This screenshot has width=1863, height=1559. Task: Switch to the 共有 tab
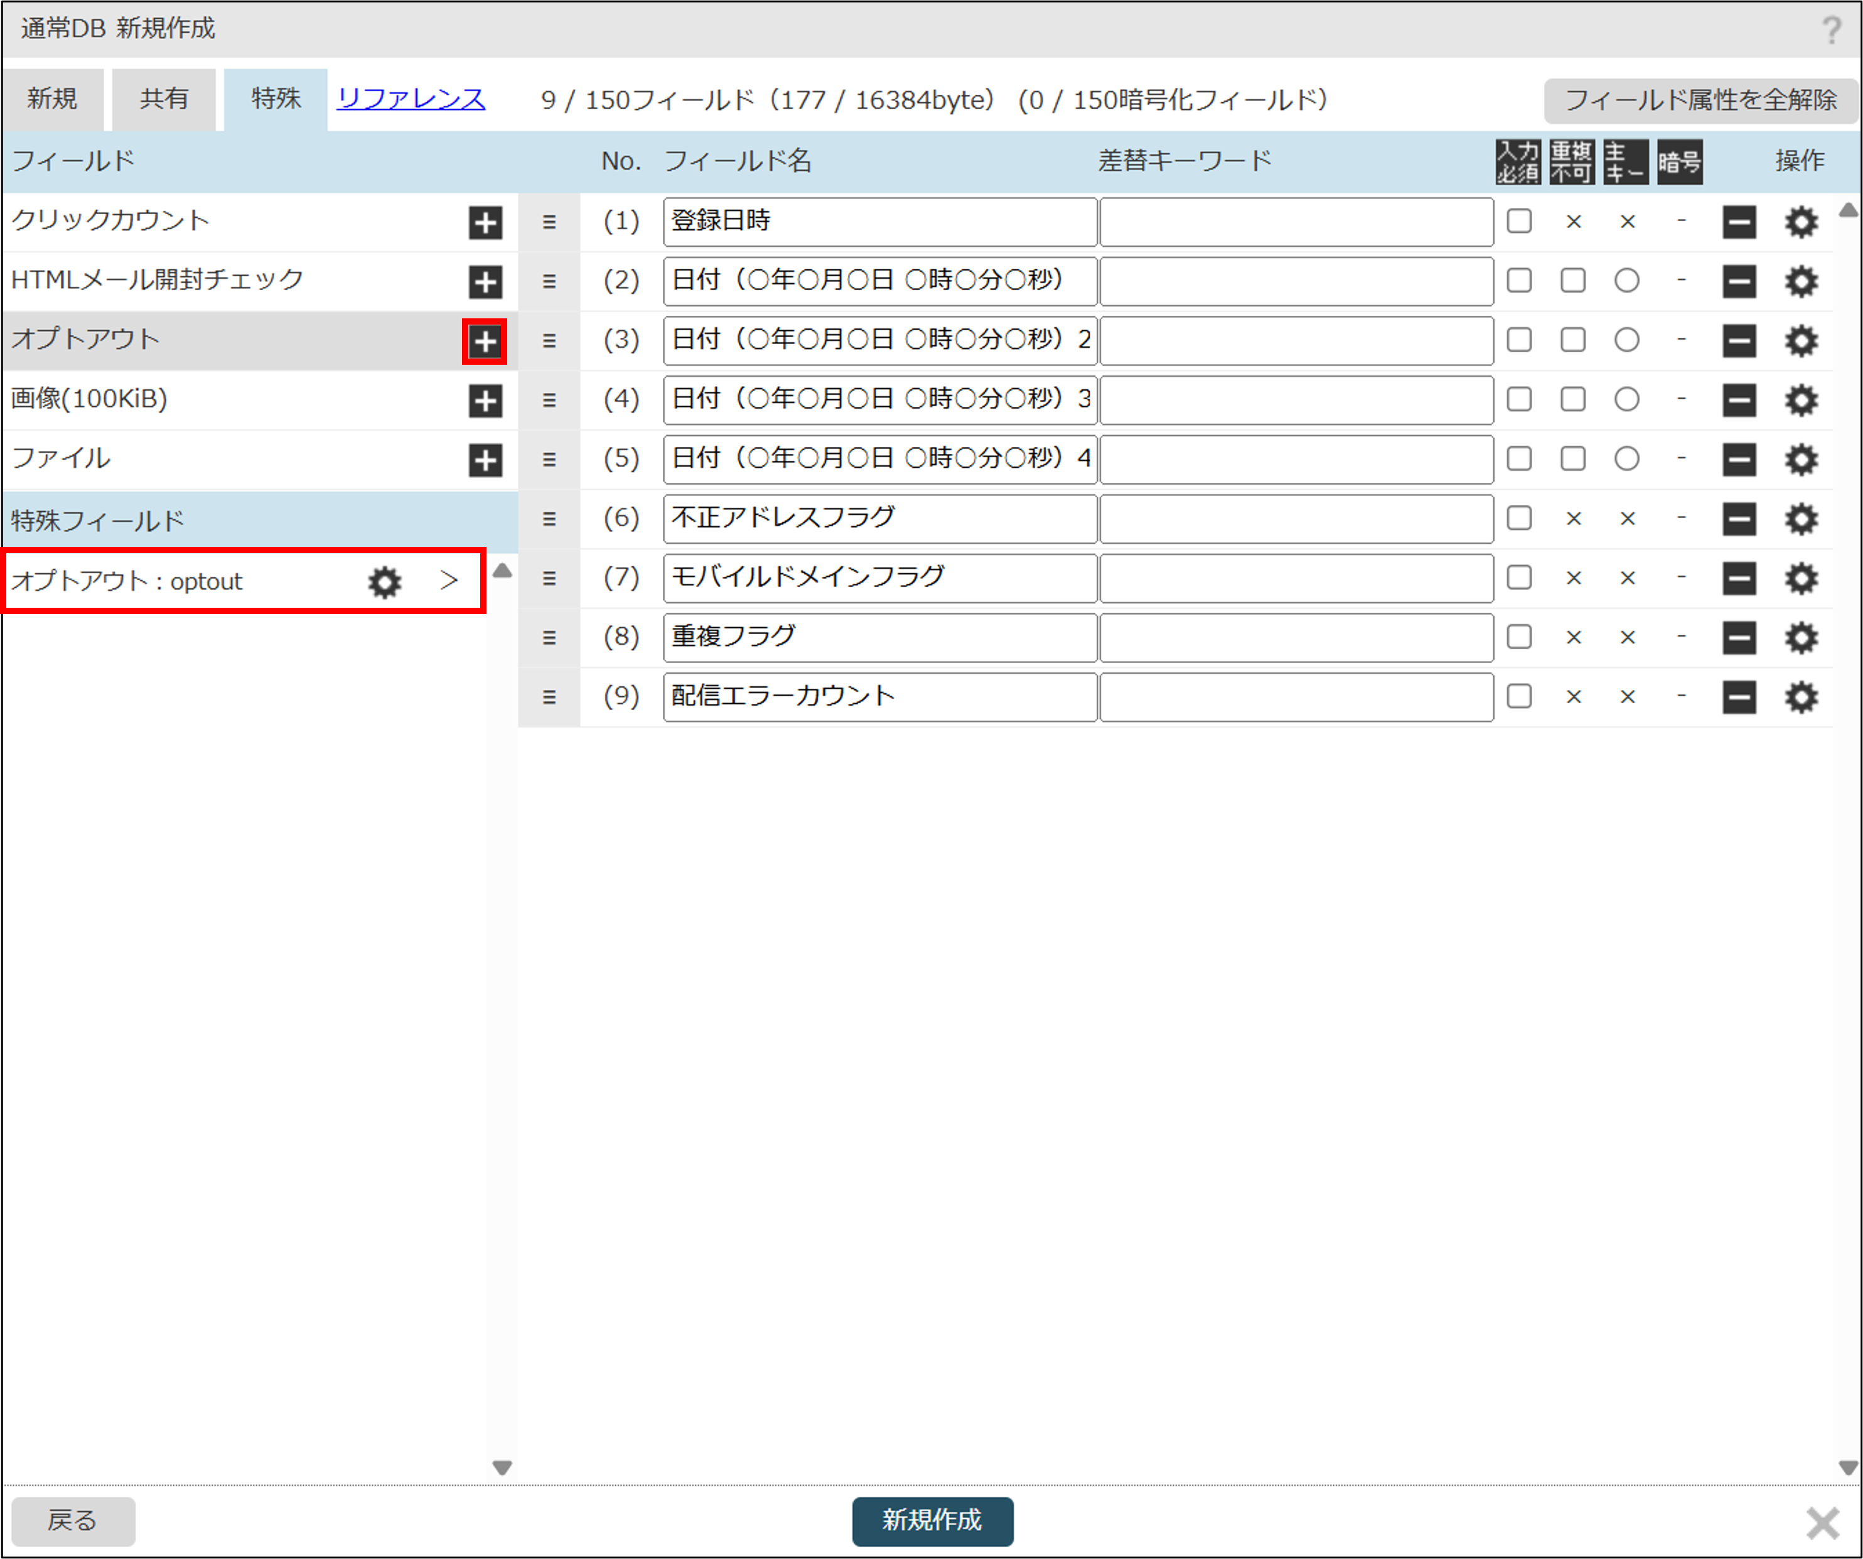[x=164, y=99]
